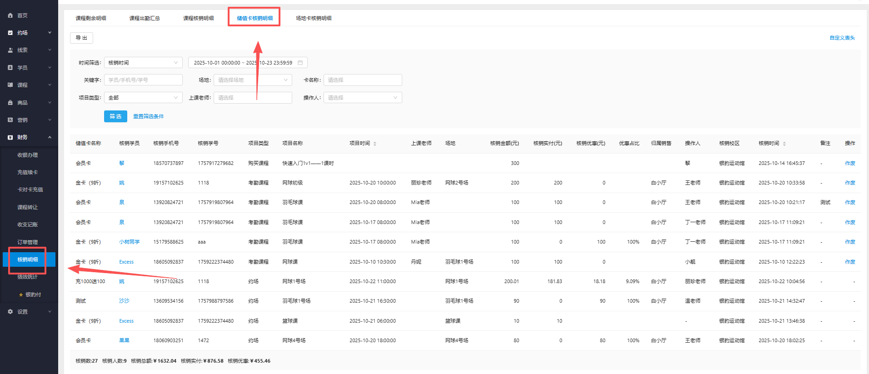Open student link 沙沙
869x374 pixels.
coord(124,301)
